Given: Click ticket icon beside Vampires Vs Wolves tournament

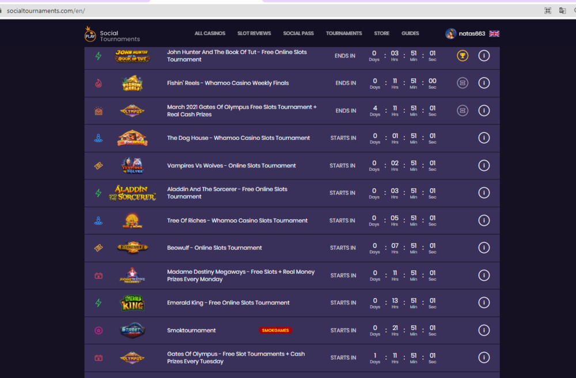Looking at the screenshot, I should 98,166.
